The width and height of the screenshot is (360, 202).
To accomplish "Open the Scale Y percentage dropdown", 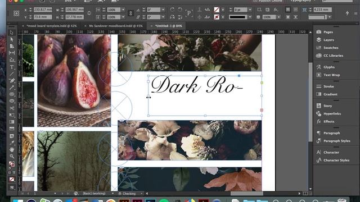I will pos(123,17).
